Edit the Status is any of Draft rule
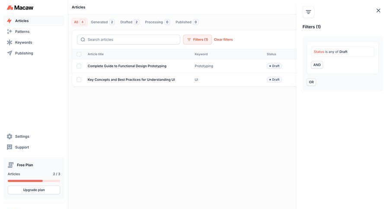The image size is (389, 209). pyautogui.click(x=342, y=52)
